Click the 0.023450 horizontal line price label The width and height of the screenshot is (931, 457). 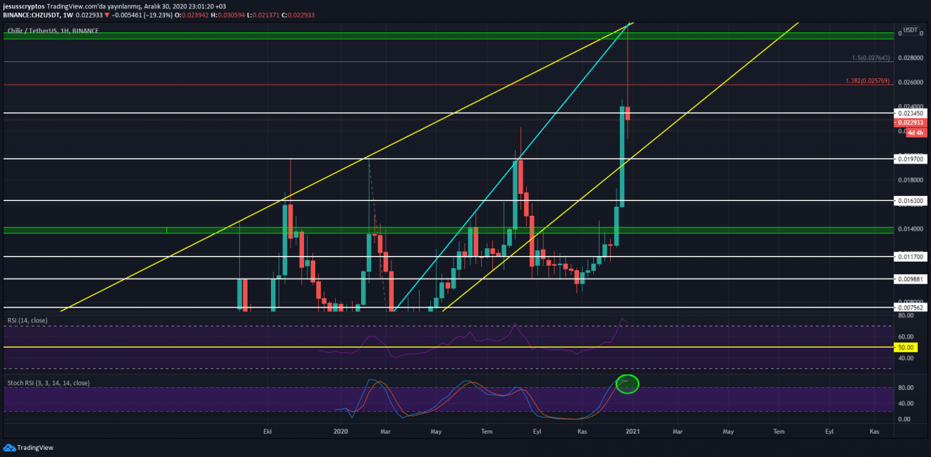[x=909, y=113]
